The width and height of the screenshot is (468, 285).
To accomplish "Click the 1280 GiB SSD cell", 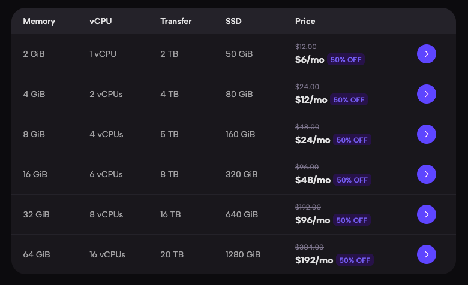I will (x=243, y=254).
